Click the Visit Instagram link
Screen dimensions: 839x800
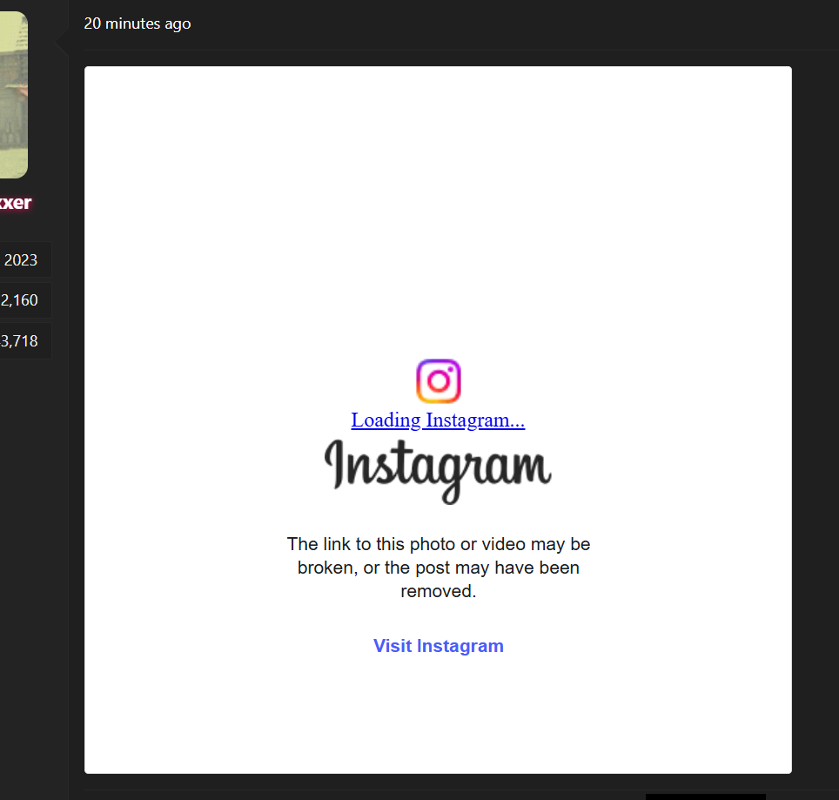tap(439, 646)
